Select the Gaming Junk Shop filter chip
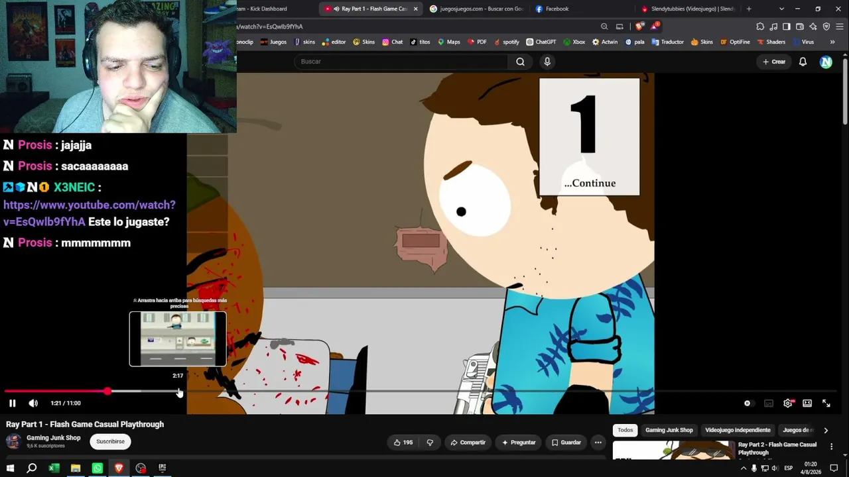The width and height of the screenshot is (849, 477). click(669, 430)
